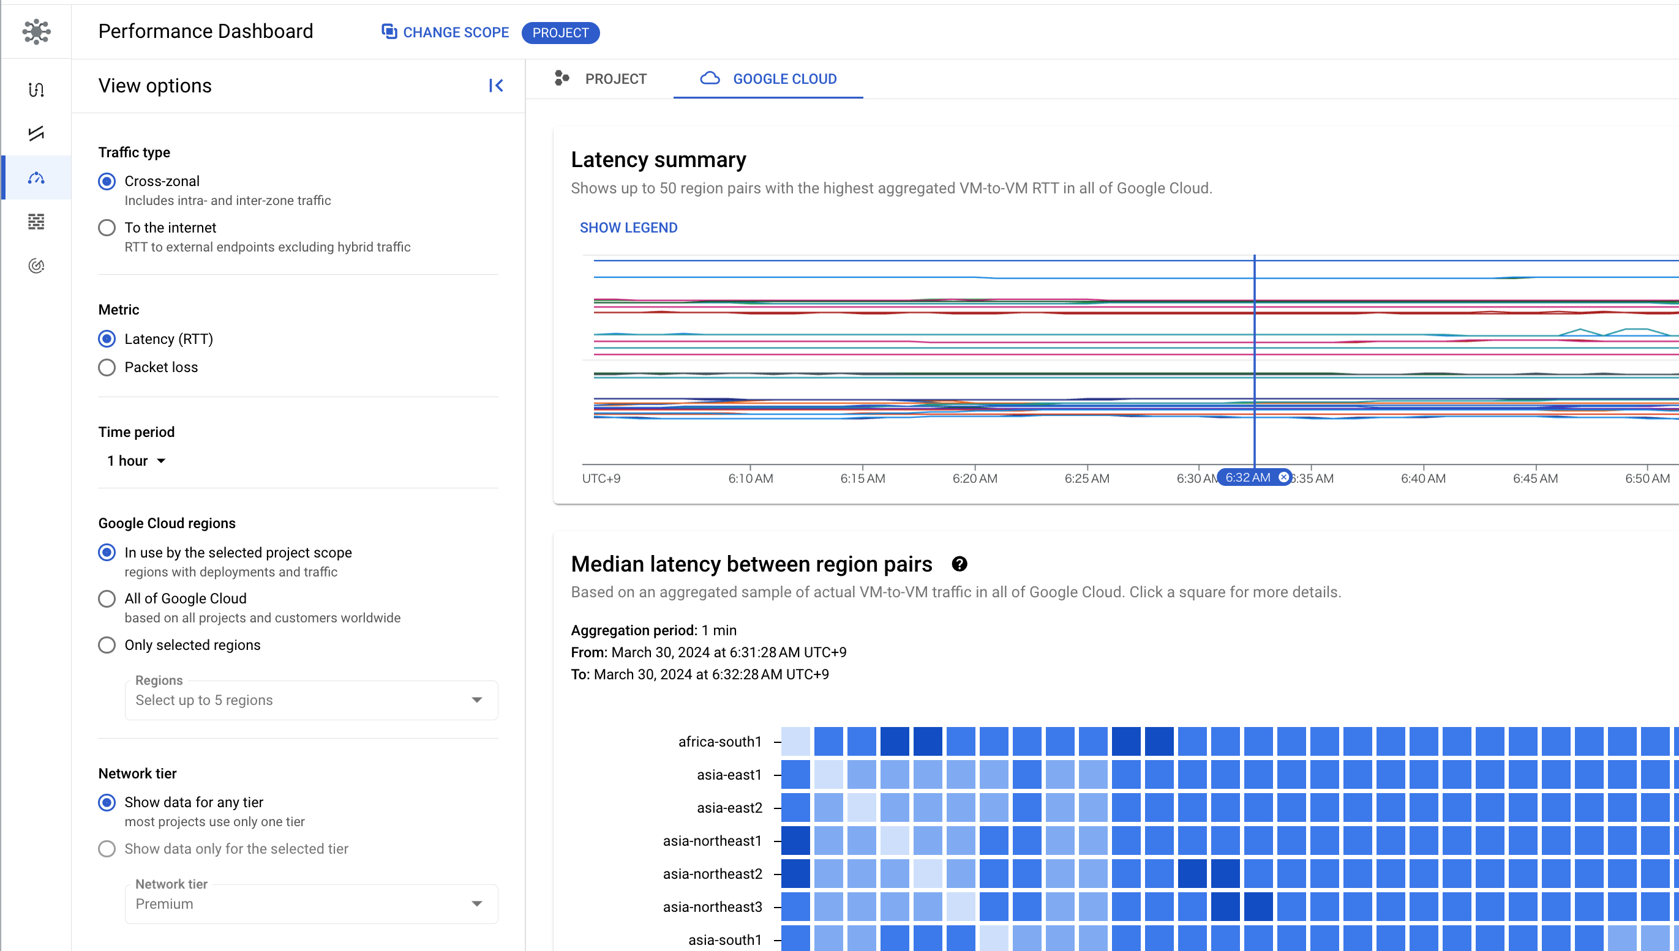Open Network Topology from the sidebar
1679x951 pixels.
click(x=36, y=89)
